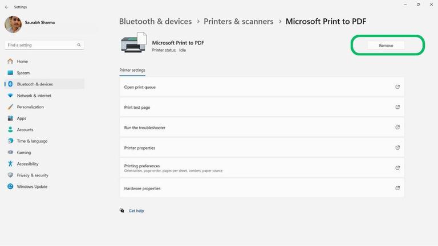Go to Time & language settings
The width and height of the screenshot is (438, 246).
32,141
